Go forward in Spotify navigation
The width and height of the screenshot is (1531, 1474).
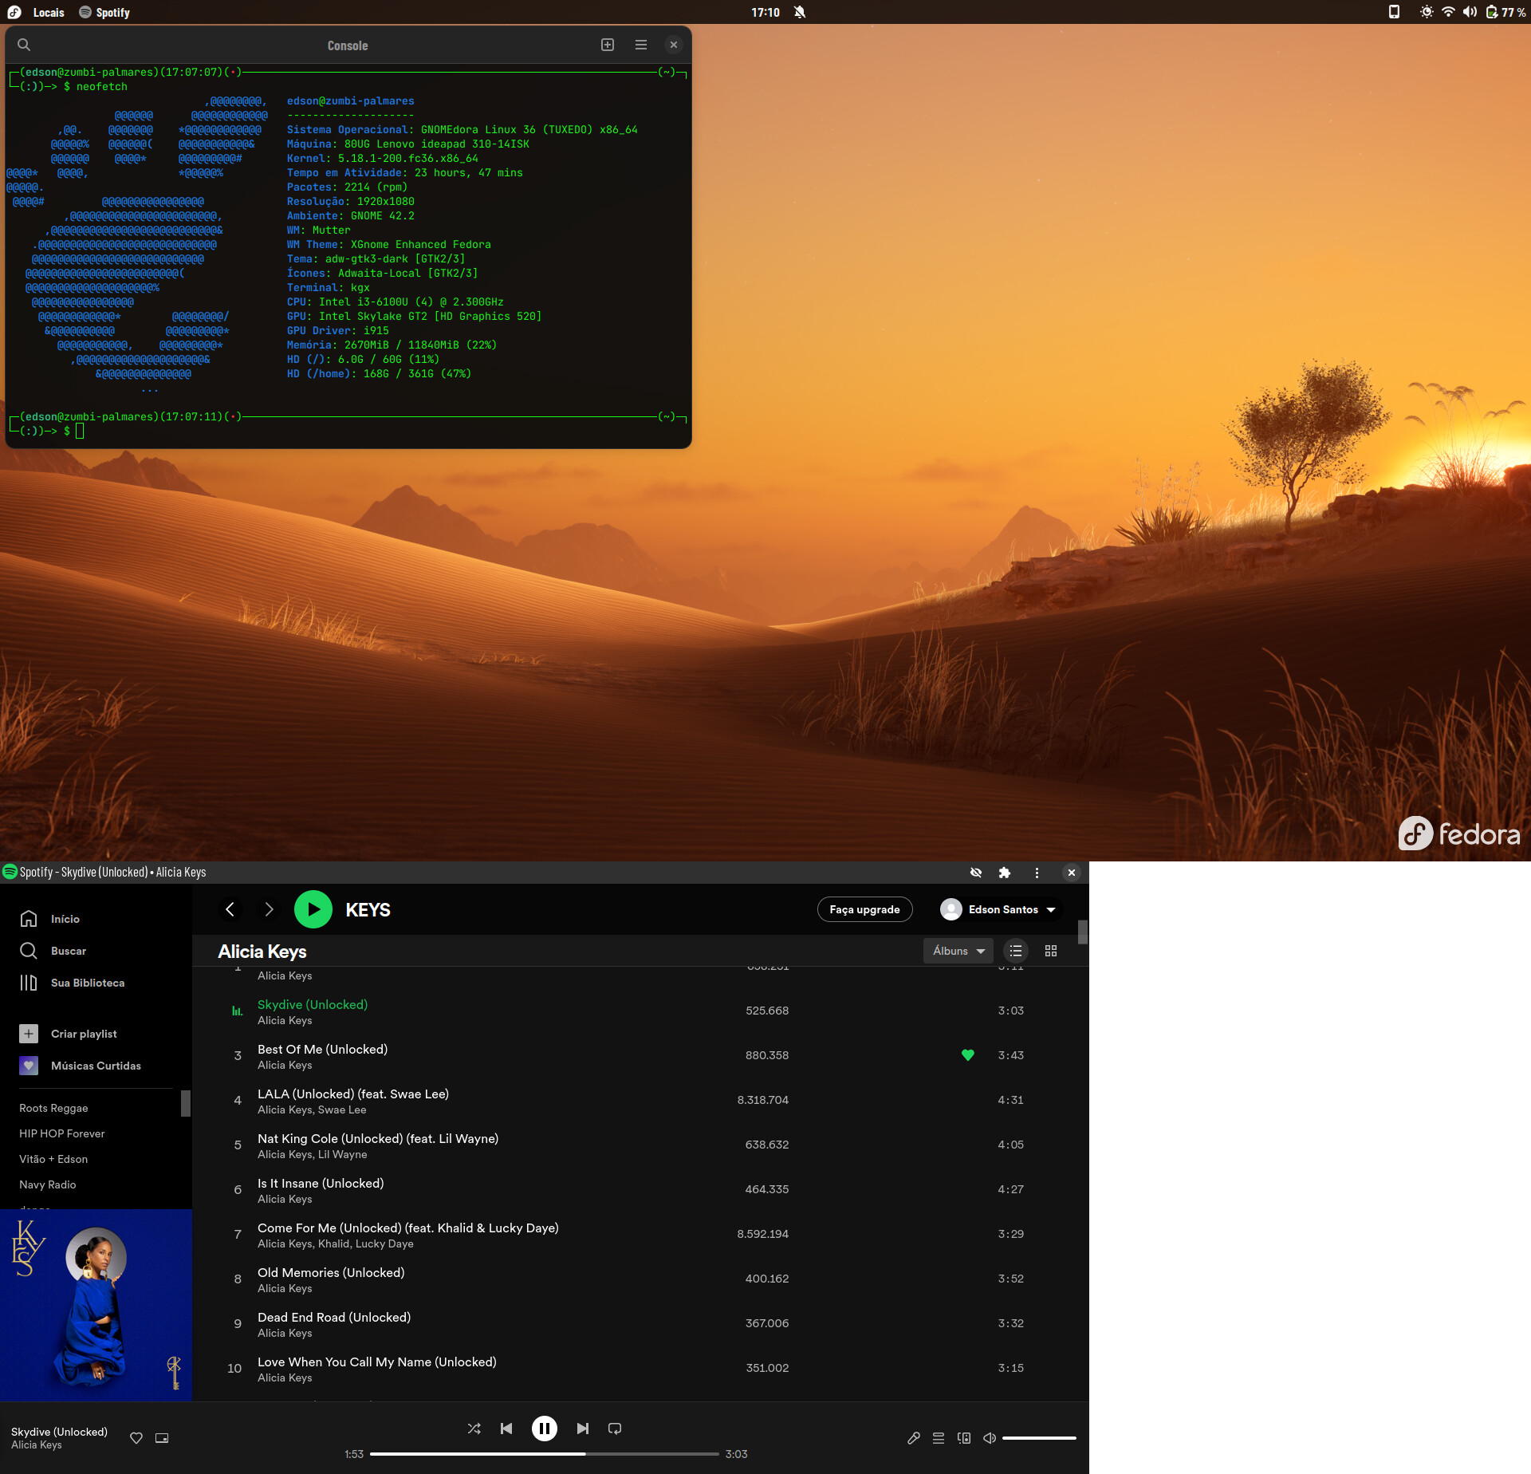(269, 909)
